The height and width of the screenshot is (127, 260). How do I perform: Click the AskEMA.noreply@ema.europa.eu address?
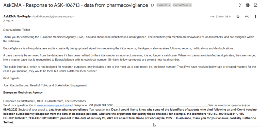53,17
